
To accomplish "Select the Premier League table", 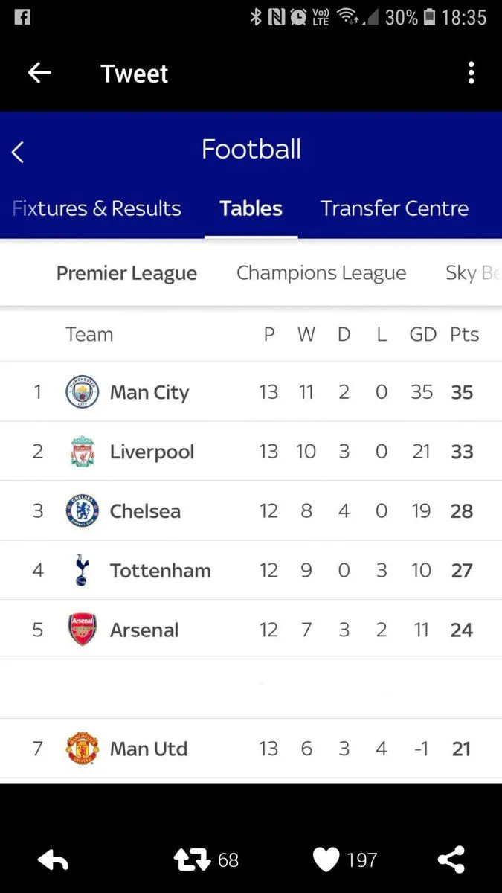I will click(x=126, y=273).
